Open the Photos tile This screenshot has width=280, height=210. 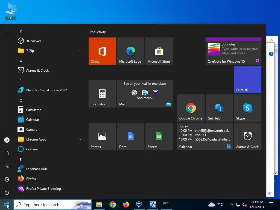pyautogui.click(x=102, y=136)
